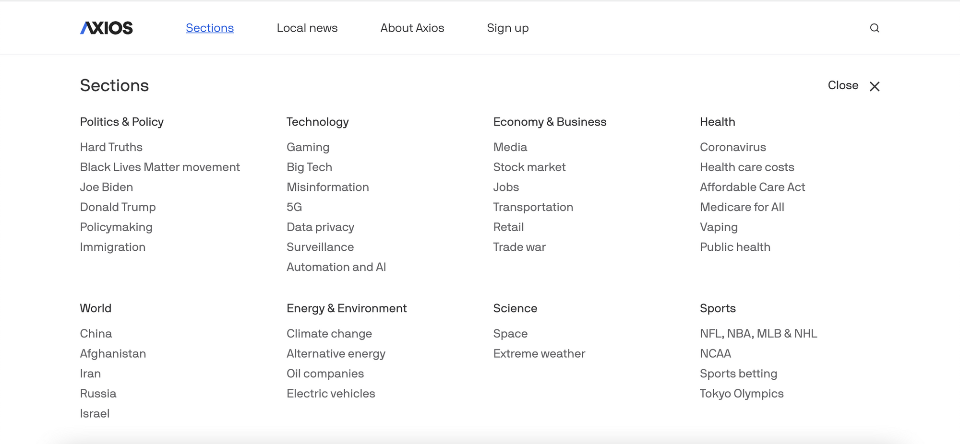The image size is (960, 444).
Task: Open the Big Tech topic
Action: pyautogui.click(x=310, y=167)
